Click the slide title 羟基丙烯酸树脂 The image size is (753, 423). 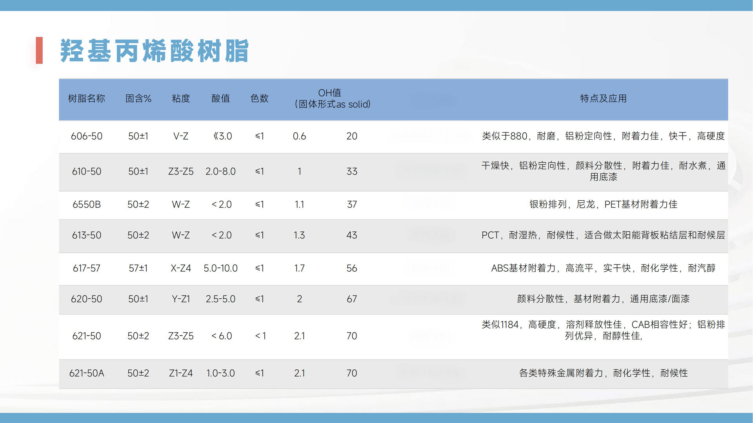pyautogui.click(x=154, y=51)
